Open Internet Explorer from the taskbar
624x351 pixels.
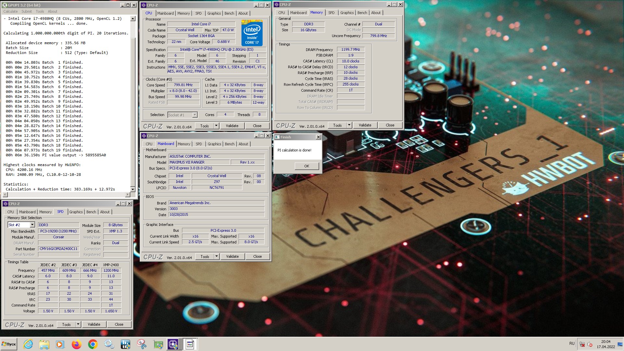pos(28,344)
